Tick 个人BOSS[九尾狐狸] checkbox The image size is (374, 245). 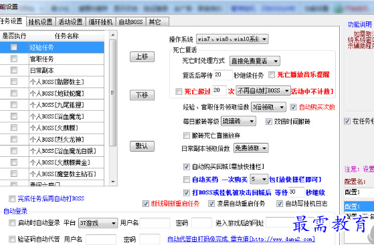[14, 105]
